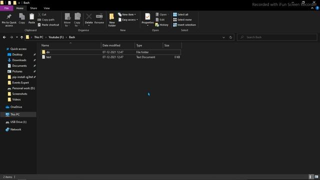Screen dimensions: 320x180
Task: Click Invert selection in ribbon
Action: (184, 24)
